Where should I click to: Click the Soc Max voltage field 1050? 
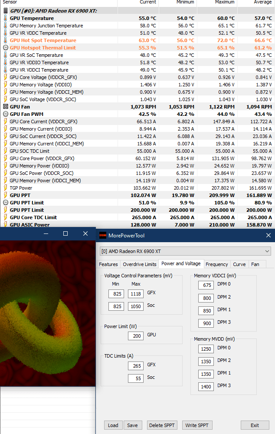coord(136,306)
